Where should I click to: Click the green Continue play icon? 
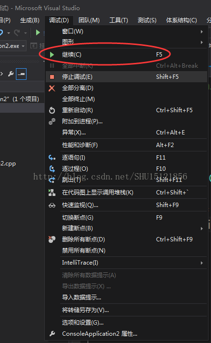pos(52,55)
